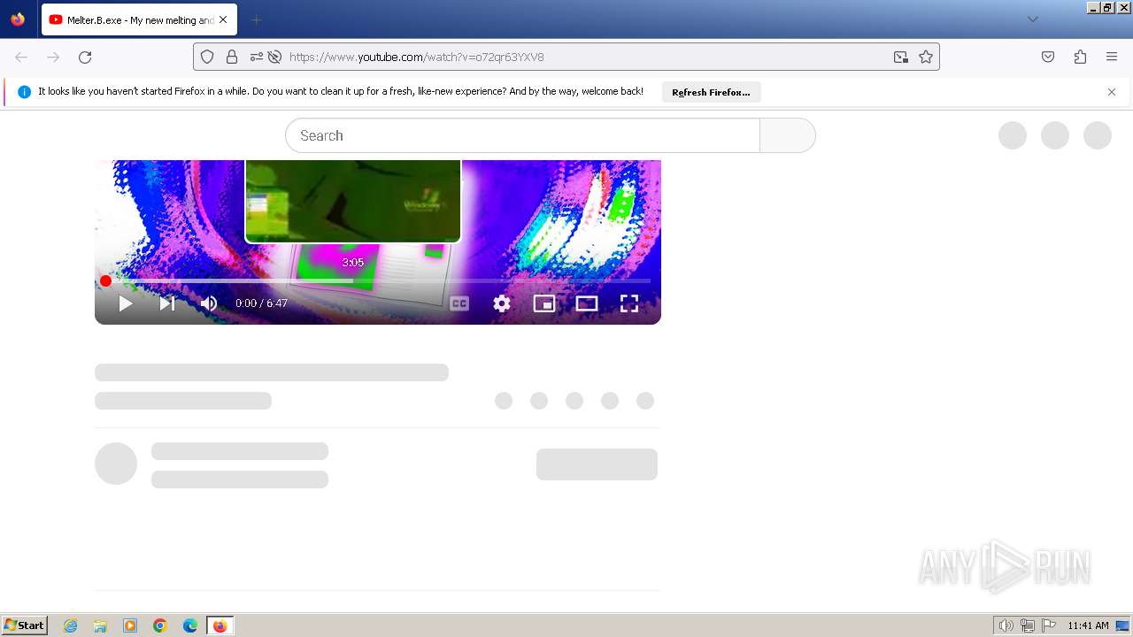This screenshot has width=1133, height=637.
Task: Enable miniplayer mode
Action: pyautogui.click(x=544, y=303)
